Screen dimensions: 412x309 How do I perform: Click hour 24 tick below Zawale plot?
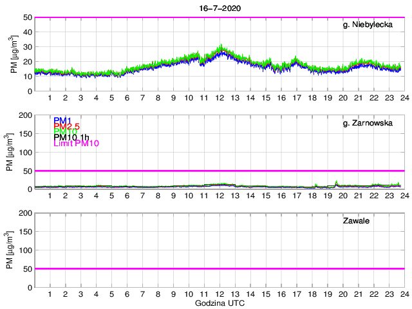pos(404,294)
